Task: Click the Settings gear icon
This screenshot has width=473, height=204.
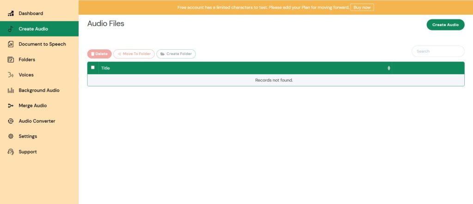Action: [11, 136]
